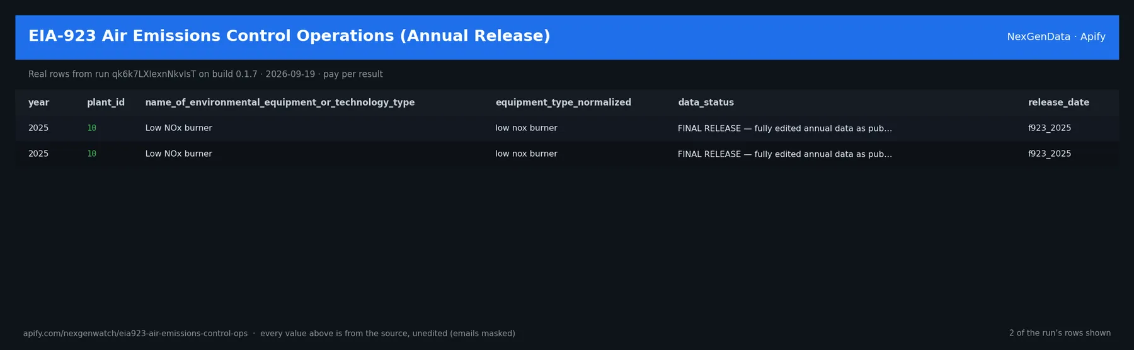1134x350 pixels.
Task: Select the page title 'EIA-923 Air Emissions Control Operations'
Action: 212,36
